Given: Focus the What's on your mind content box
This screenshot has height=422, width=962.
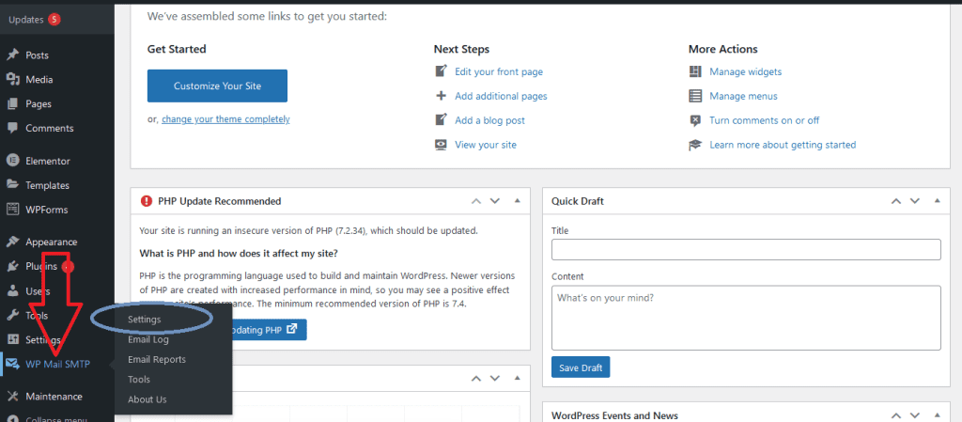Looking at the screenshot, I should 746,318.
